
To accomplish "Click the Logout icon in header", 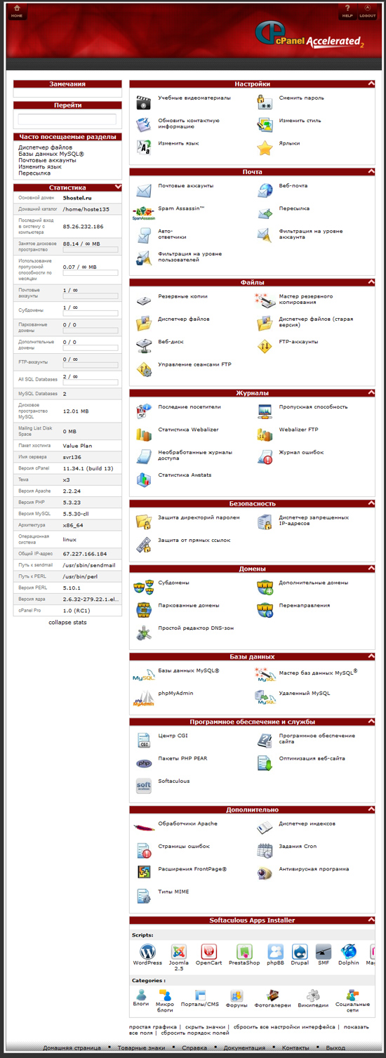I will point(368,11).
